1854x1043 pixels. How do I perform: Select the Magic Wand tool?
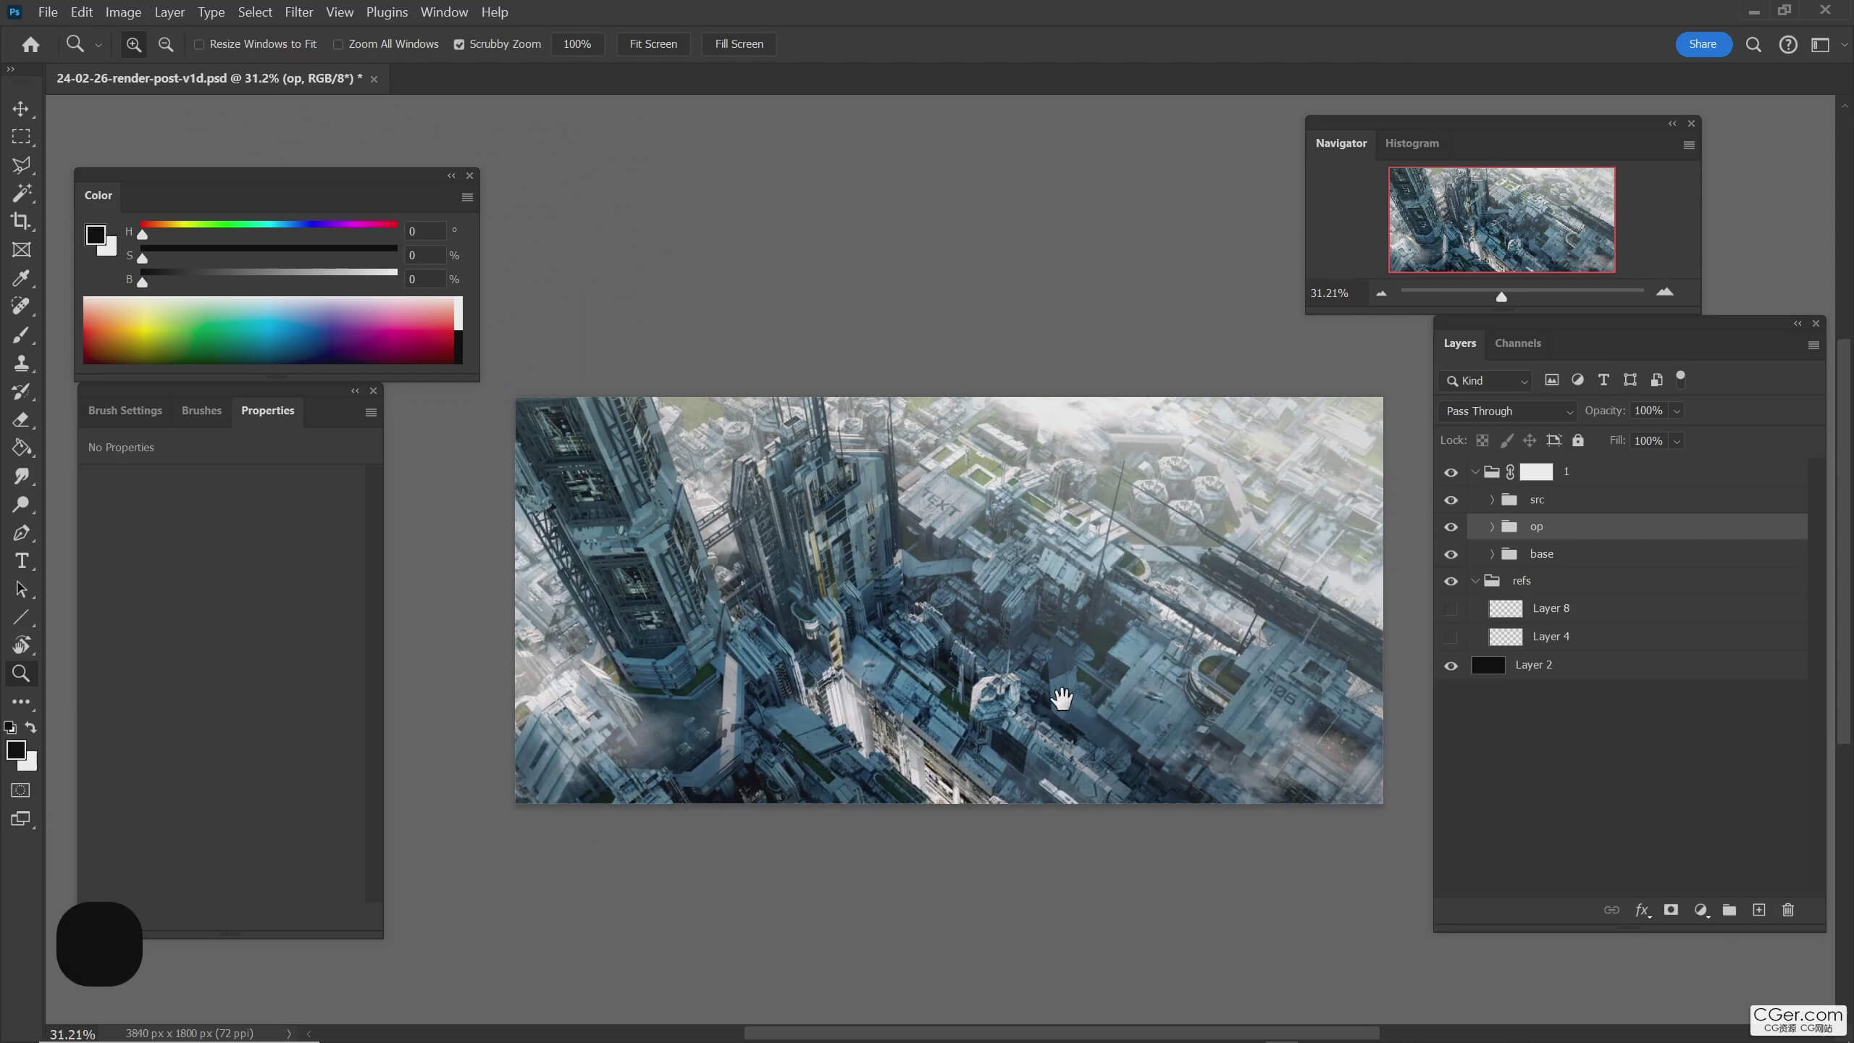pos(21,193)
